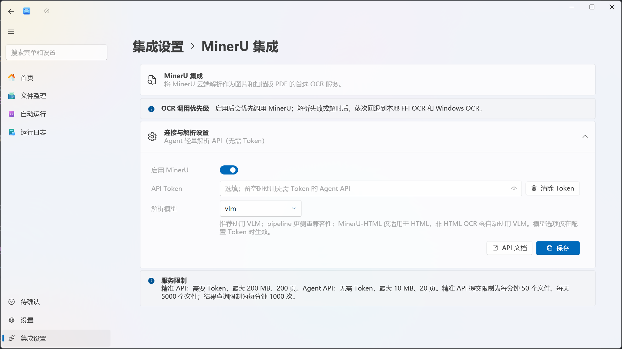Click the OCR 调用优先级 info icon
Screen dimensions: 622x349
(151, 109)
